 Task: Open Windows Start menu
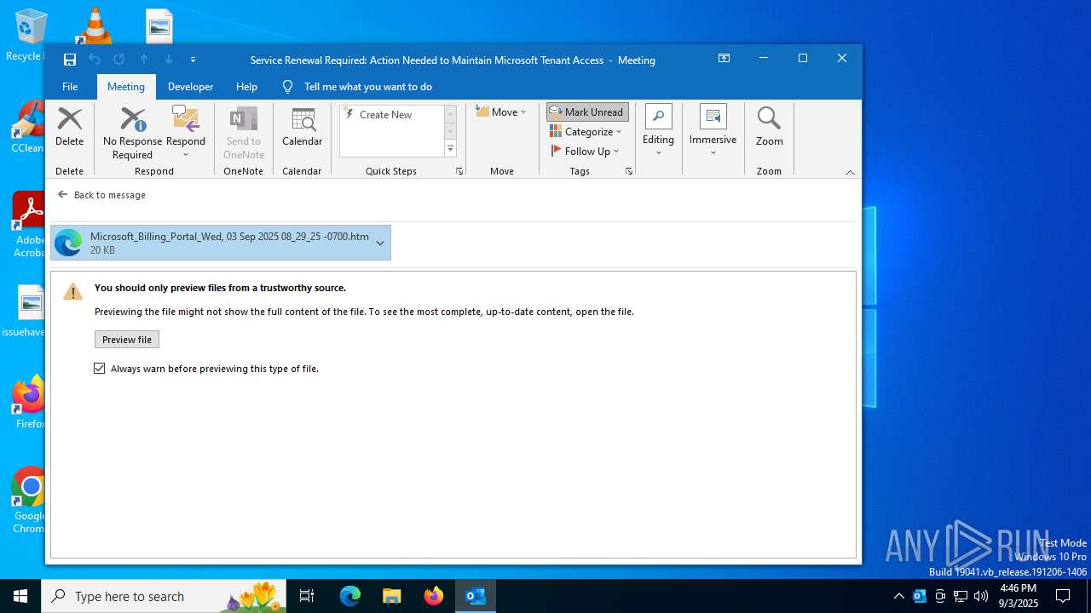tap(20, 596)
